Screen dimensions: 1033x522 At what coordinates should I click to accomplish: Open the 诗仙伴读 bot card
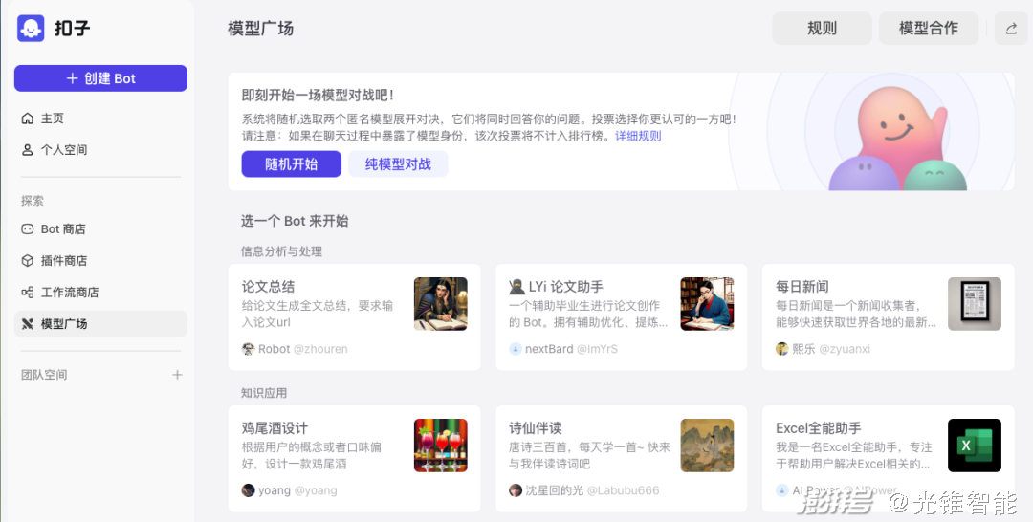[622, 459]
